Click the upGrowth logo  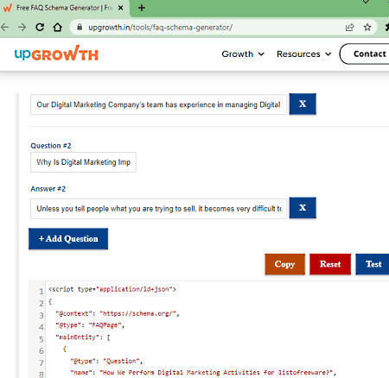[56, 54]
